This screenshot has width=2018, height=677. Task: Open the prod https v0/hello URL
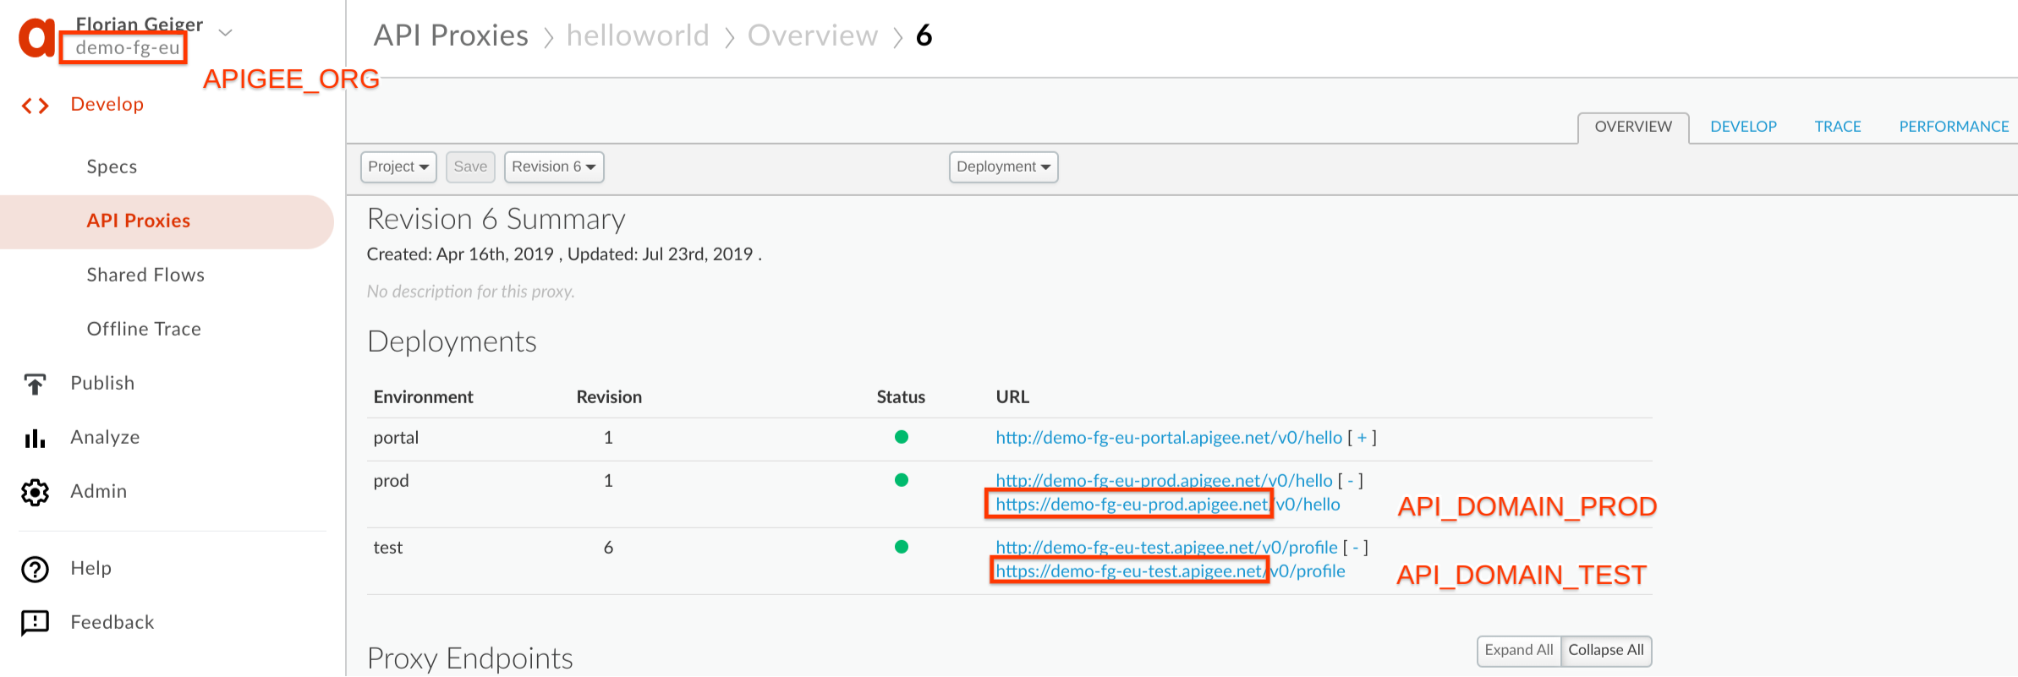(1168, 505)
